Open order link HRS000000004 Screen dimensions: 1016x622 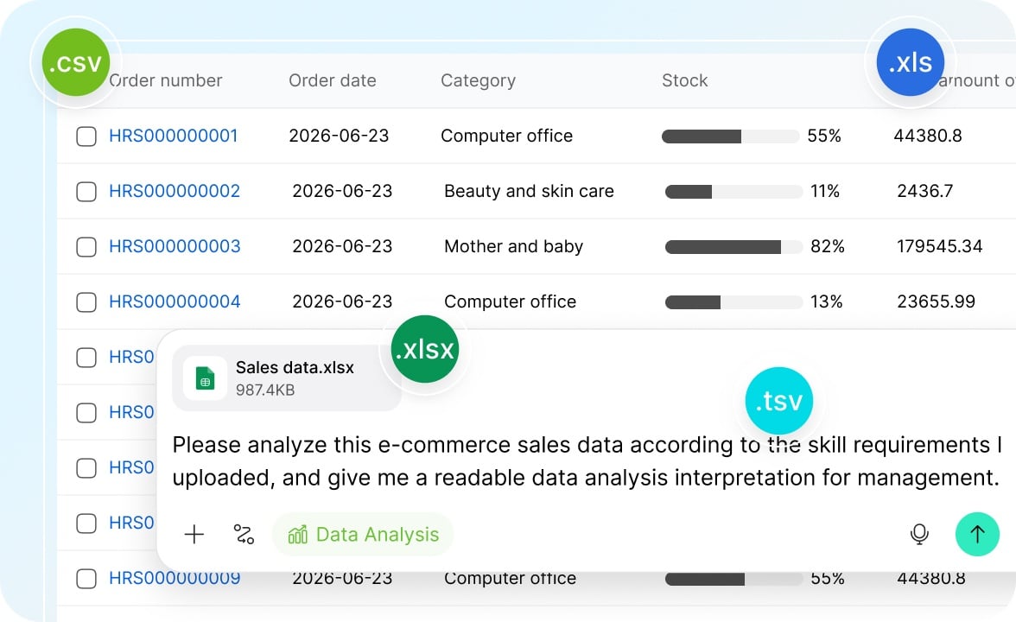click(175, 301)
